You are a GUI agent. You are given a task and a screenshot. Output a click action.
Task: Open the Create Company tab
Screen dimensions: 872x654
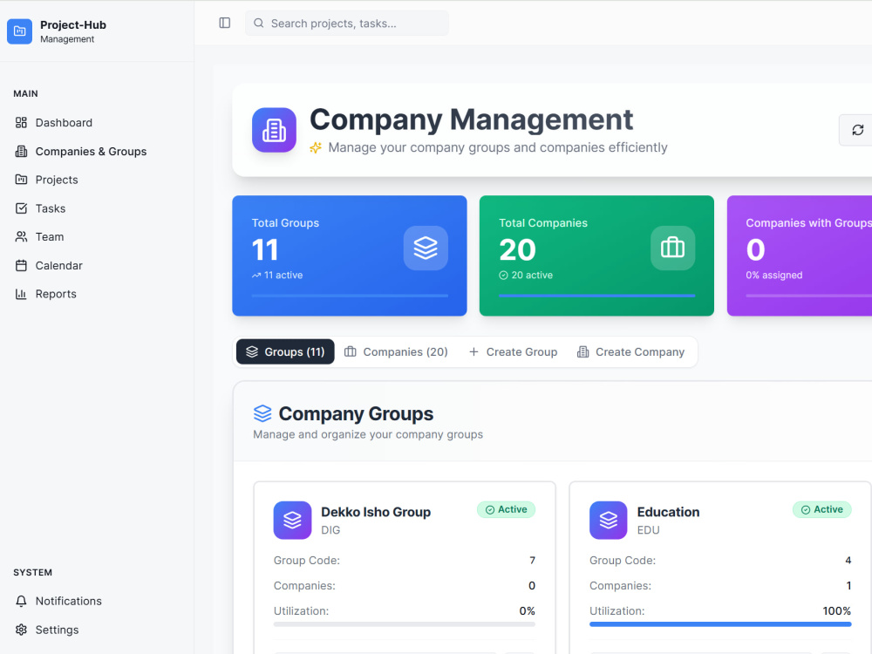(630, 351)
